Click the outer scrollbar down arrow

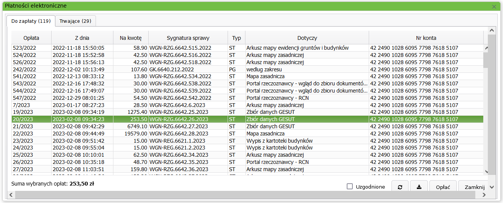click(492, 187)
